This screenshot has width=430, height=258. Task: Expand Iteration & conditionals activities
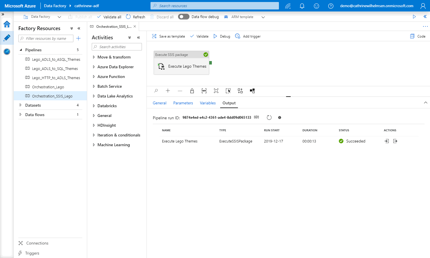click(x=94, y=135)
